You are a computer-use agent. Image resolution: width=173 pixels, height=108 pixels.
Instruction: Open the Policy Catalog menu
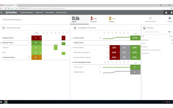click(50, 13)
